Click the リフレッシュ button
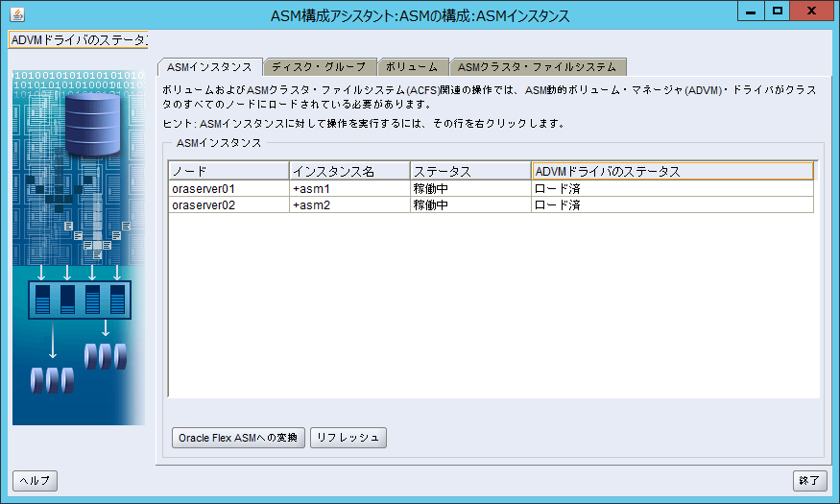 tap(348, 438)
